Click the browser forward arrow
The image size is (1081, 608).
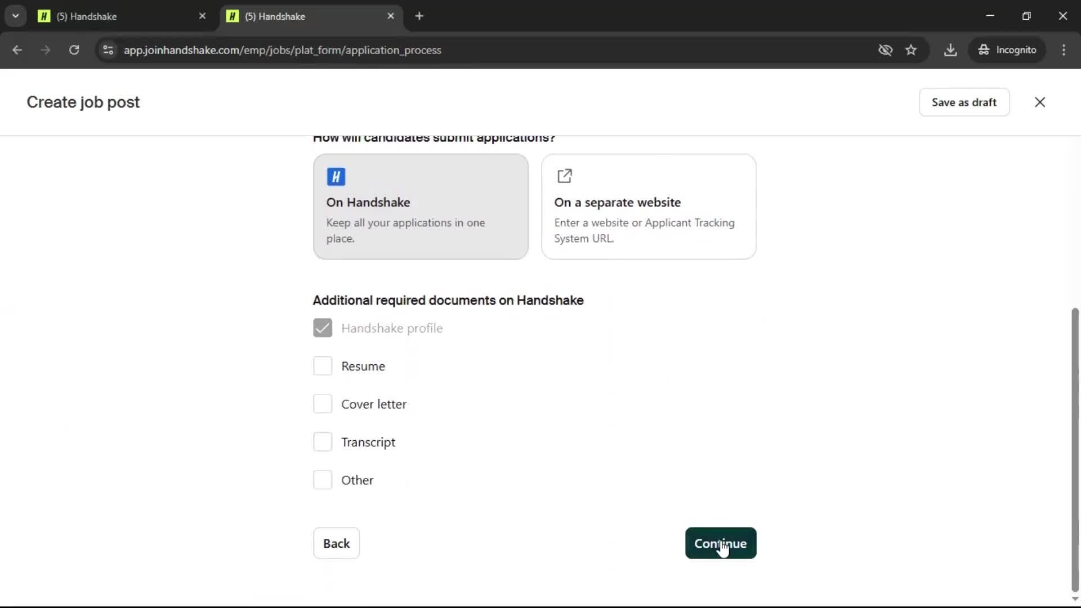(46, 50)
